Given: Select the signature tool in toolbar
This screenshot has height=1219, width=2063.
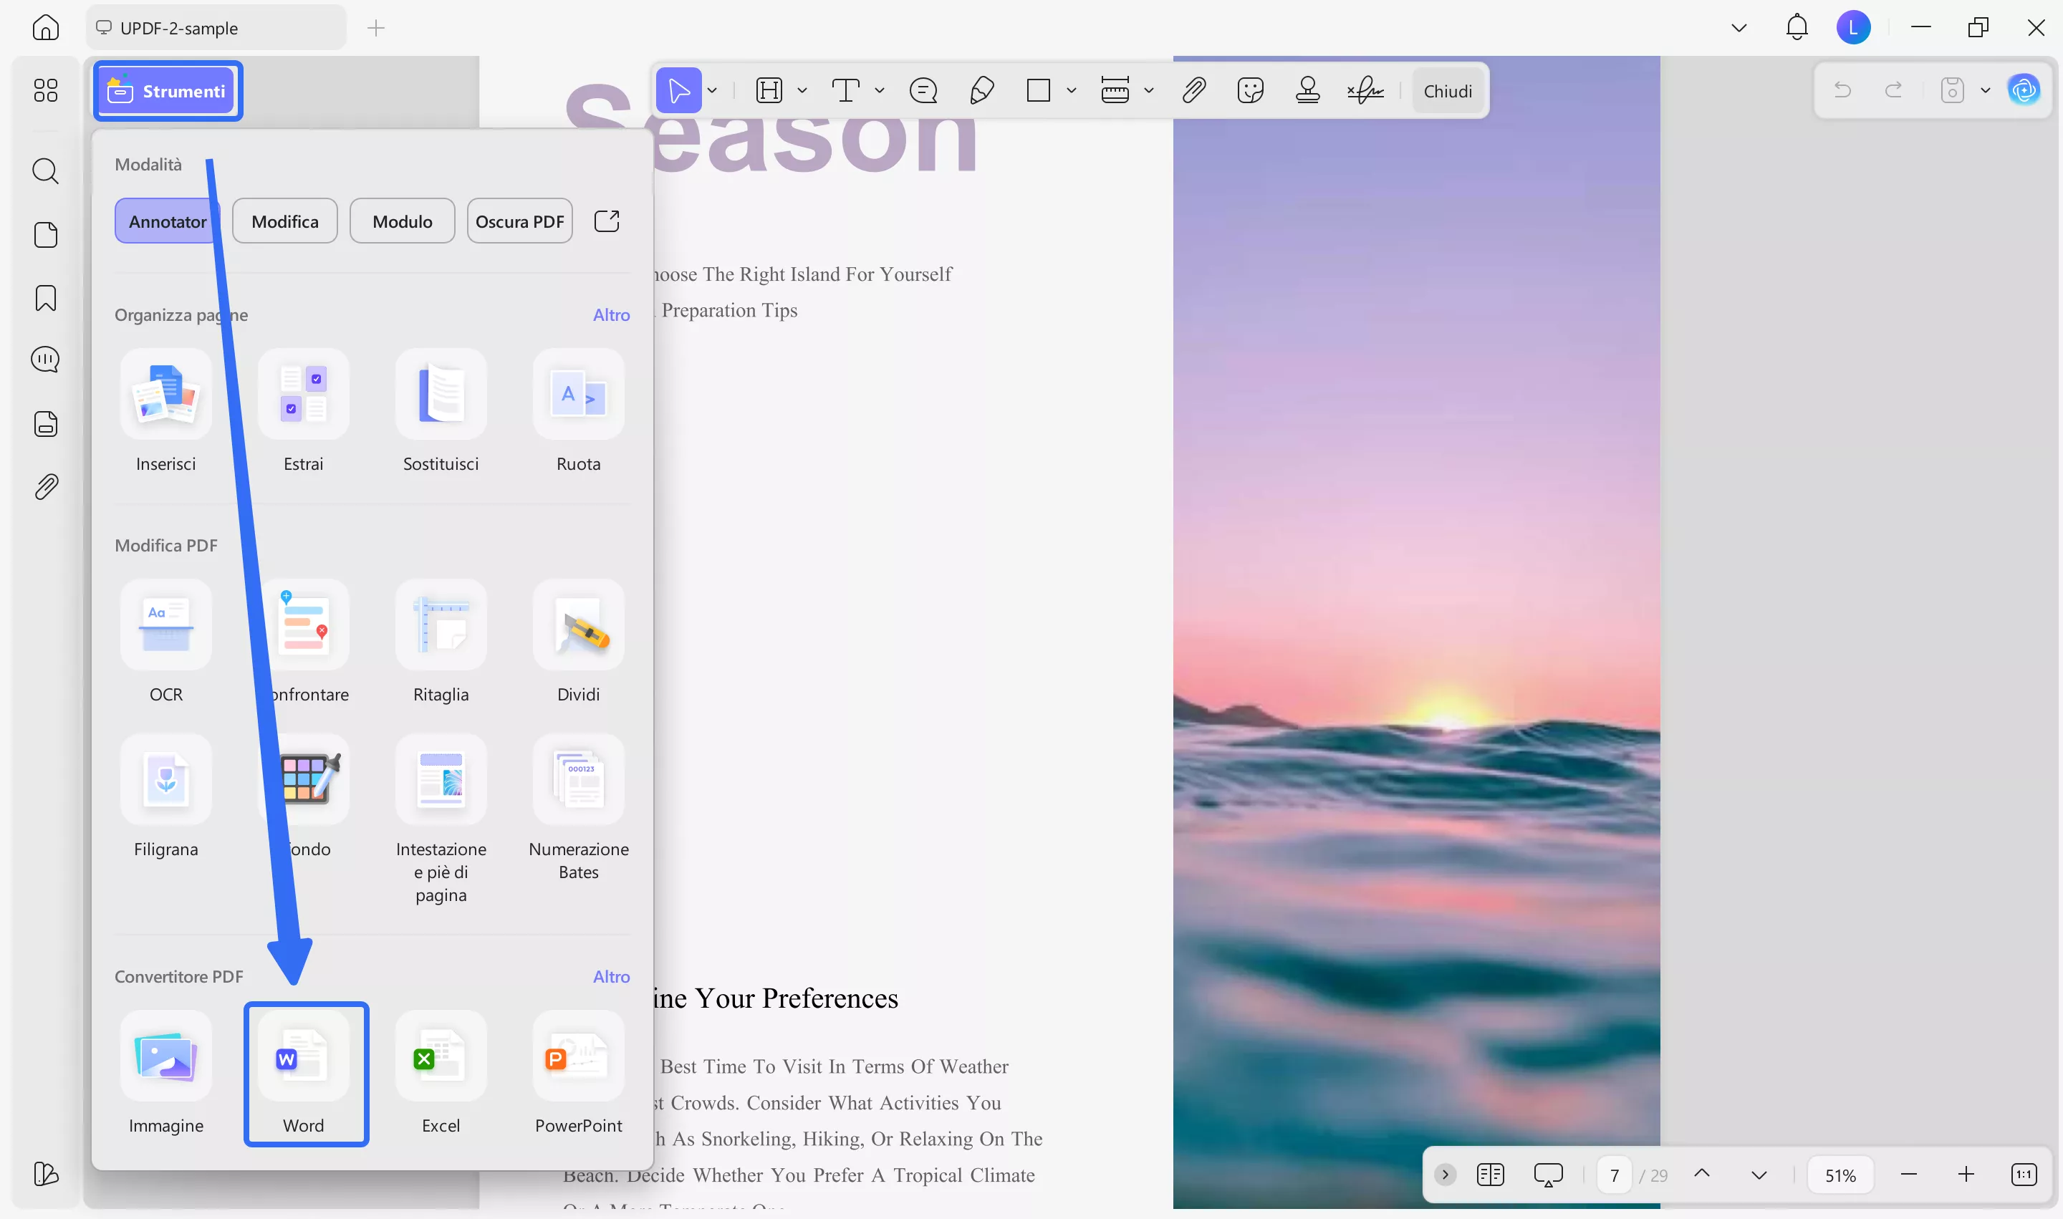Looking at the screenshot, I should (1365, 90).
